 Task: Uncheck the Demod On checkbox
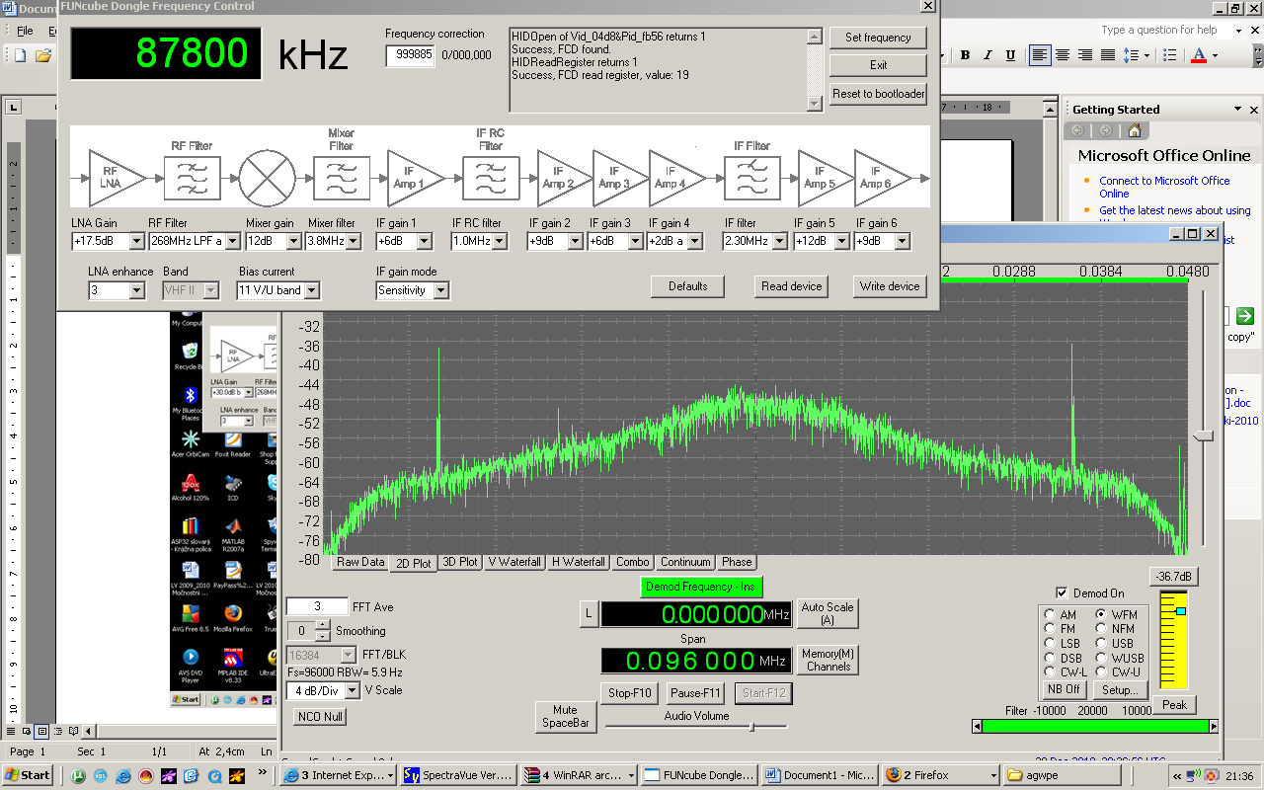tap(1062, 593)
